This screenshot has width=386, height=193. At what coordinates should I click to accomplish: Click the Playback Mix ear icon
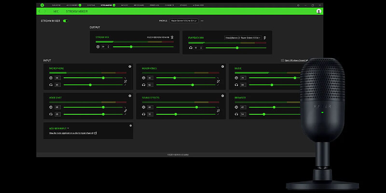264,38
